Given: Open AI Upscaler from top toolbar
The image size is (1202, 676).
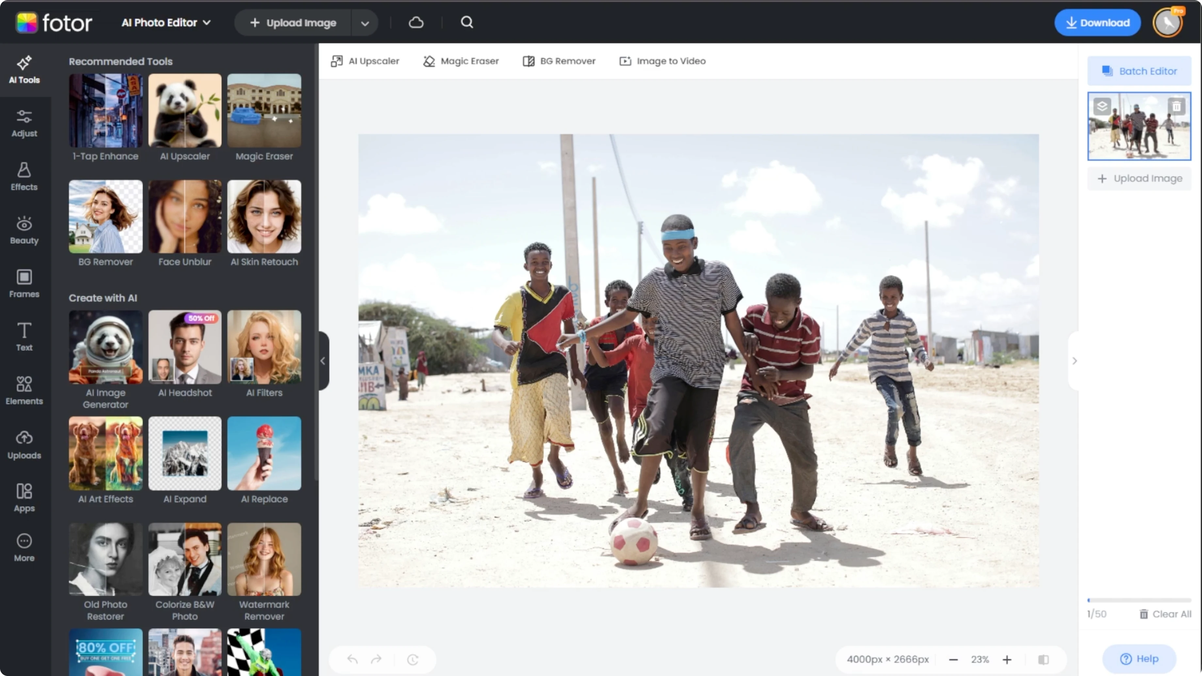Looking at the screenshot, I should pos(365,61).
